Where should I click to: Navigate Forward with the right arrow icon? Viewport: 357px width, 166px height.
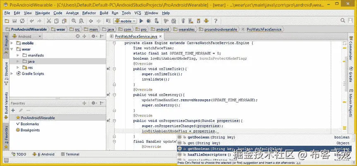pyautogui.click(x=98, y=21)
